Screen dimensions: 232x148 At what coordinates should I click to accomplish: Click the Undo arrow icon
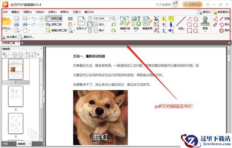tap(34, 19)
